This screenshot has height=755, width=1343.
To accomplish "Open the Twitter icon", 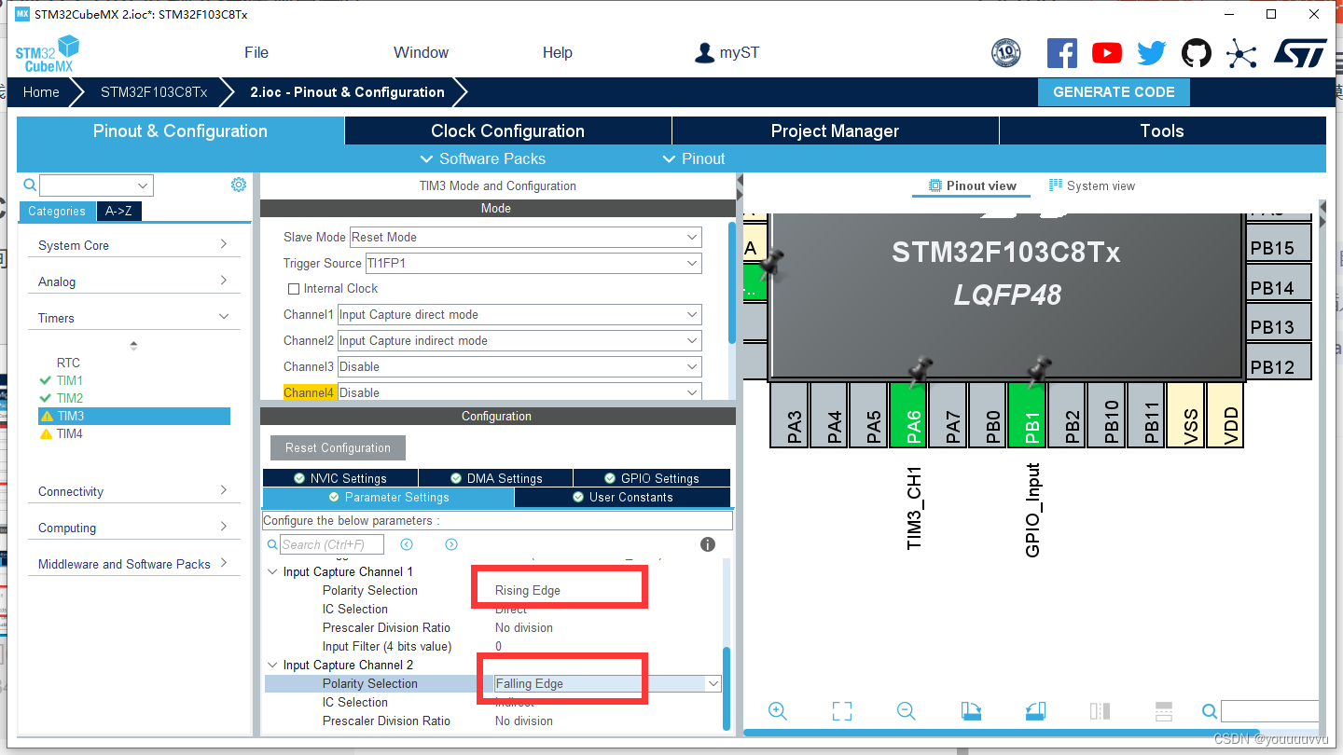I will pos(1151,53).
